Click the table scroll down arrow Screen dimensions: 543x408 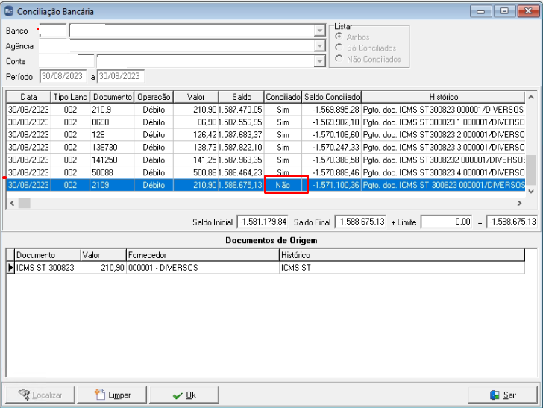click(531, 191)
